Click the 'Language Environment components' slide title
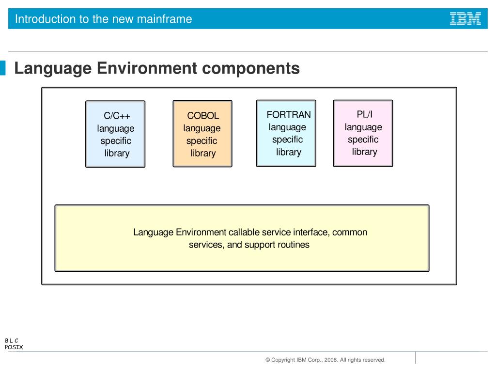 point(157,68)
